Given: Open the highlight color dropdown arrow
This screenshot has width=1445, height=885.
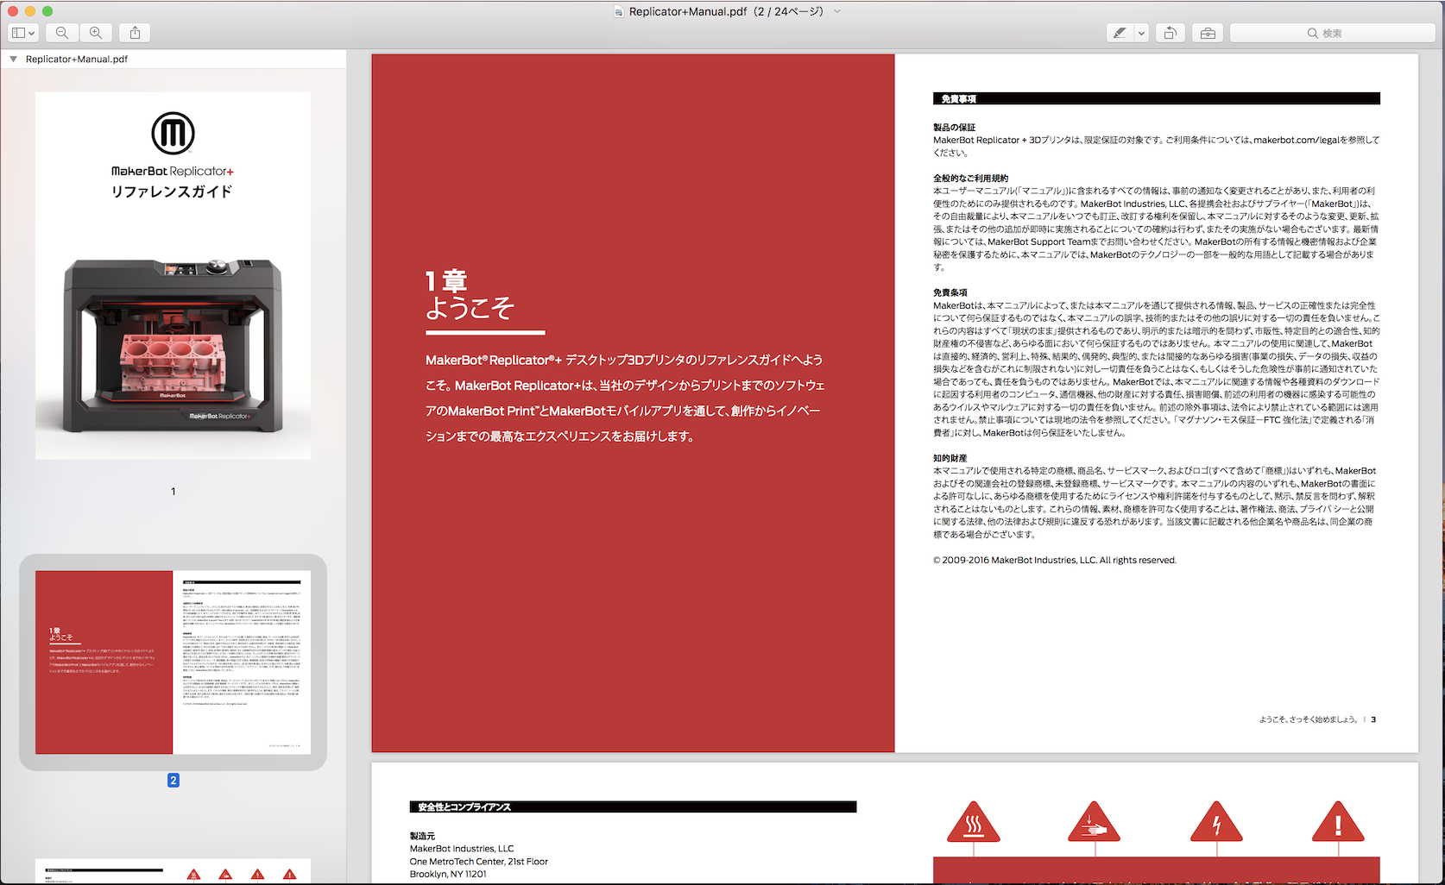Looking at the screenshot, I should pos(1141,33).
